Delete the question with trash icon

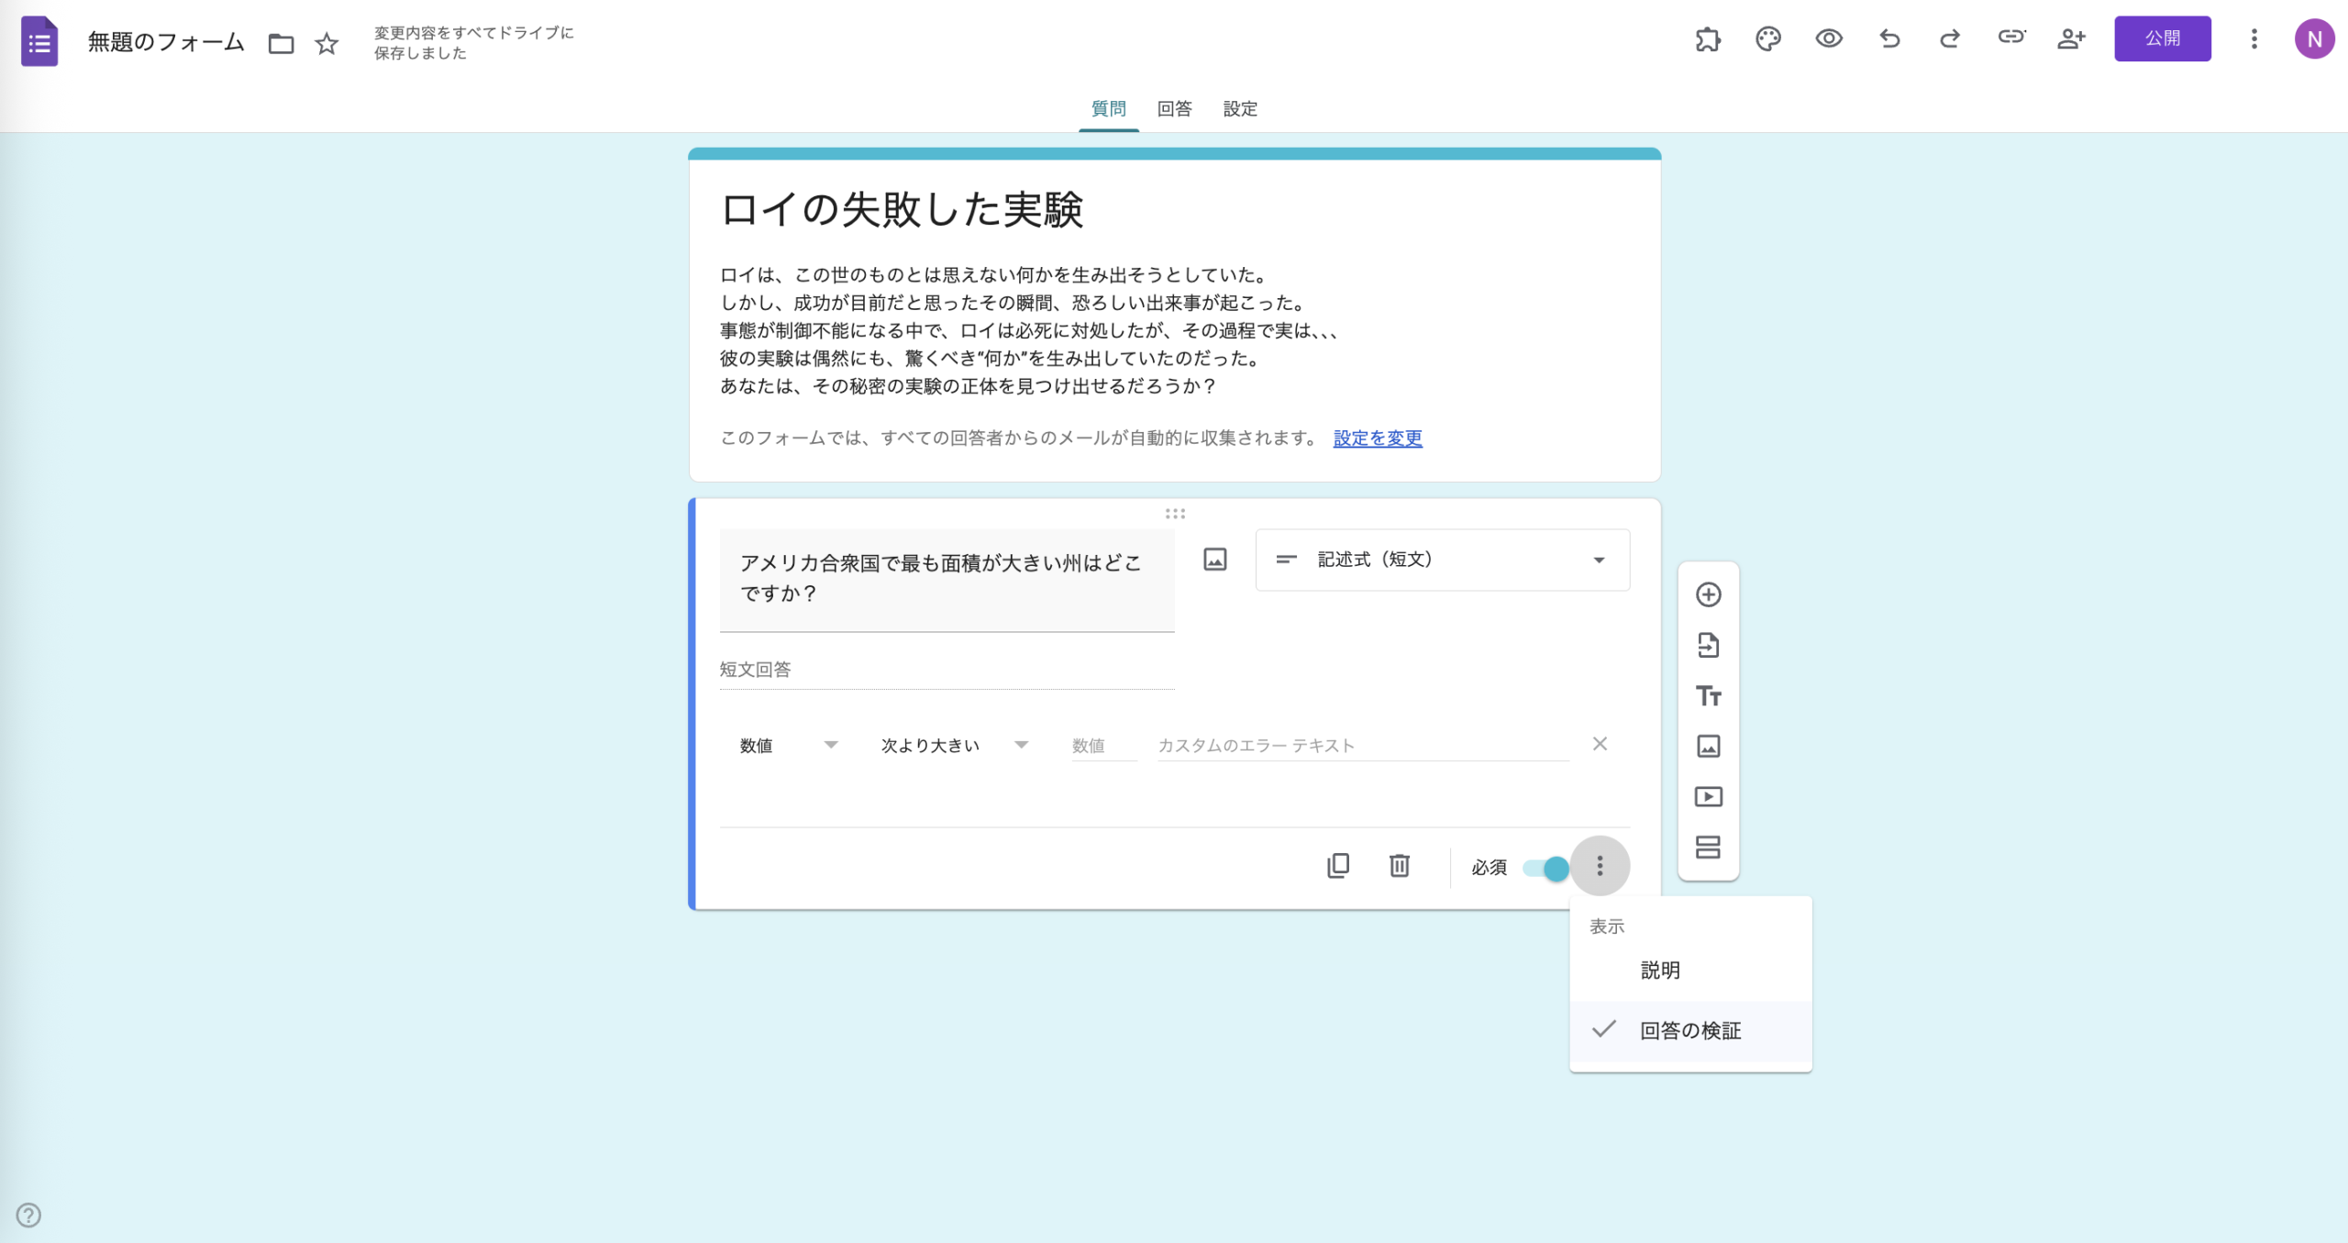1400,866
